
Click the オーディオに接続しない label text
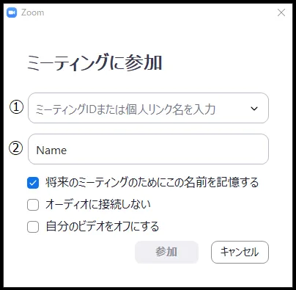coord(98,205)
